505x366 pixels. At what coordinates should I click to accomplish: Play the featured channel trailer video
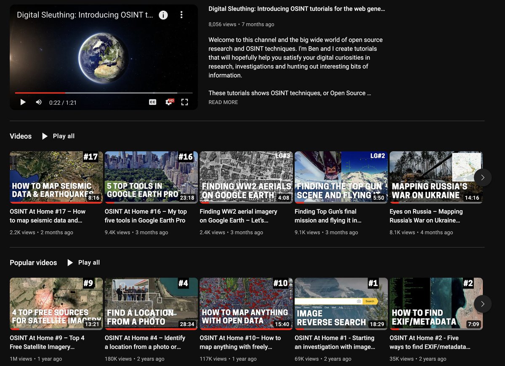pos(23,102)
